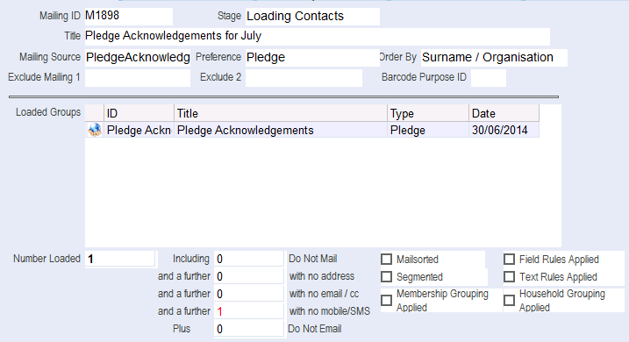Sort by the Title column header

click(x=281, y=113)
